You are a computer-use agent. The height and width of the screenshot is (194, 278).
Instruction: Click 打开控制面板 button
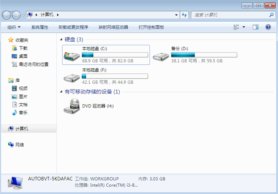point(151,27)
